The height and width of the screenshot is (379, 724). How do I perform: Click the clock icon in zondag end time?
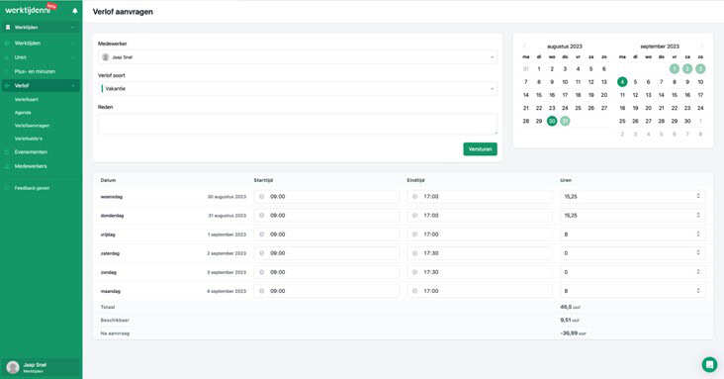point(414,272)
